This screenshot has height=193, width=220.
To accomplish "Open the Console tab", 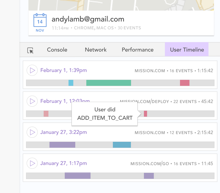I will [x=57, y=50].
